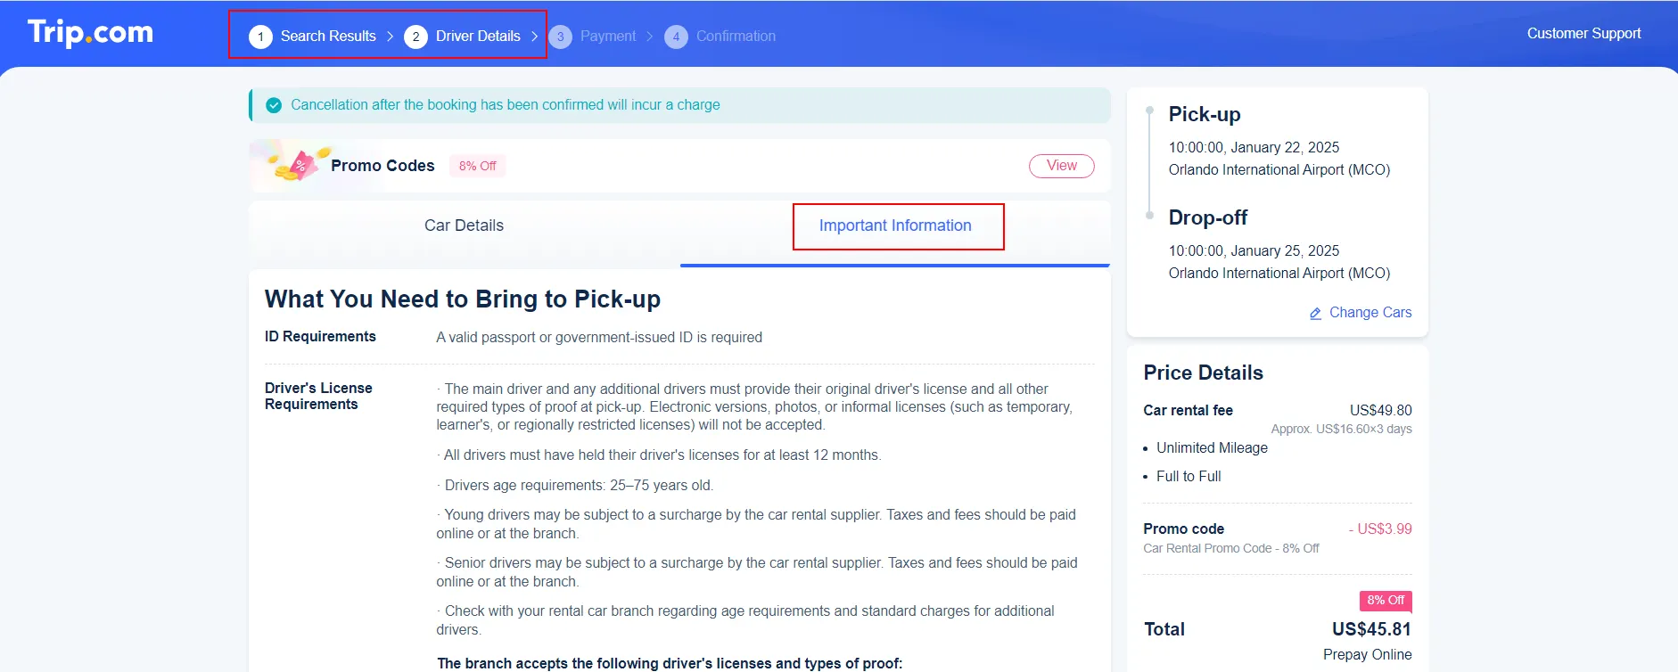The width and height of the screenshot is (1678, 672).
Task: Open Customer Support link
Action: point(1583,34)
